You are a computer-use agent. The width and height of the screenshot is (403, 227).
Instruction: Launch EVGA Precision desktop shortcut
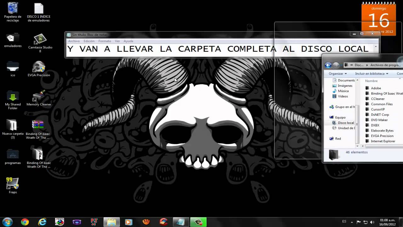(x=39, y=69)
